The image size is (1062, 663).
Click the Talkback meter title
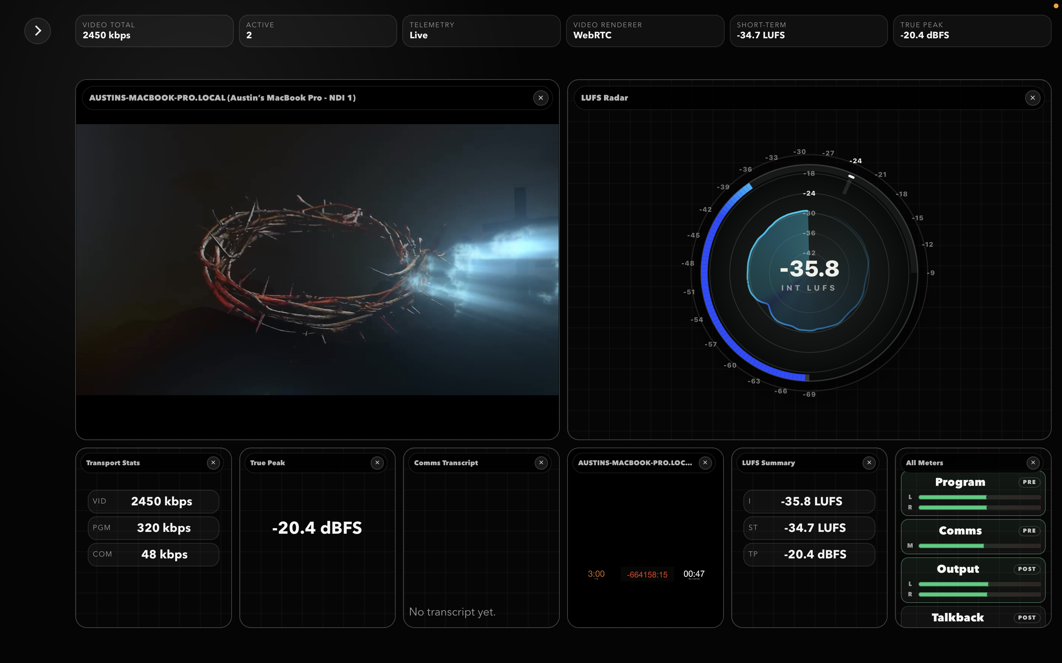click(x=958, y=617)
